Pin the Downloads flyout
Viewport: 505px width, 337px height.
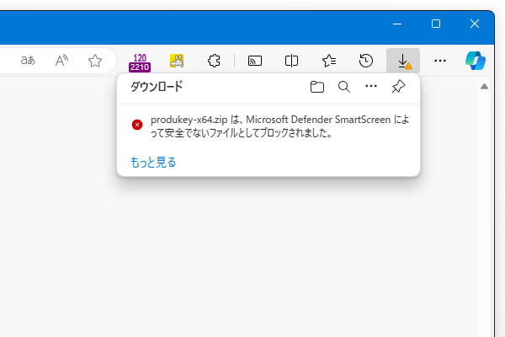click(x=398, y=87)
